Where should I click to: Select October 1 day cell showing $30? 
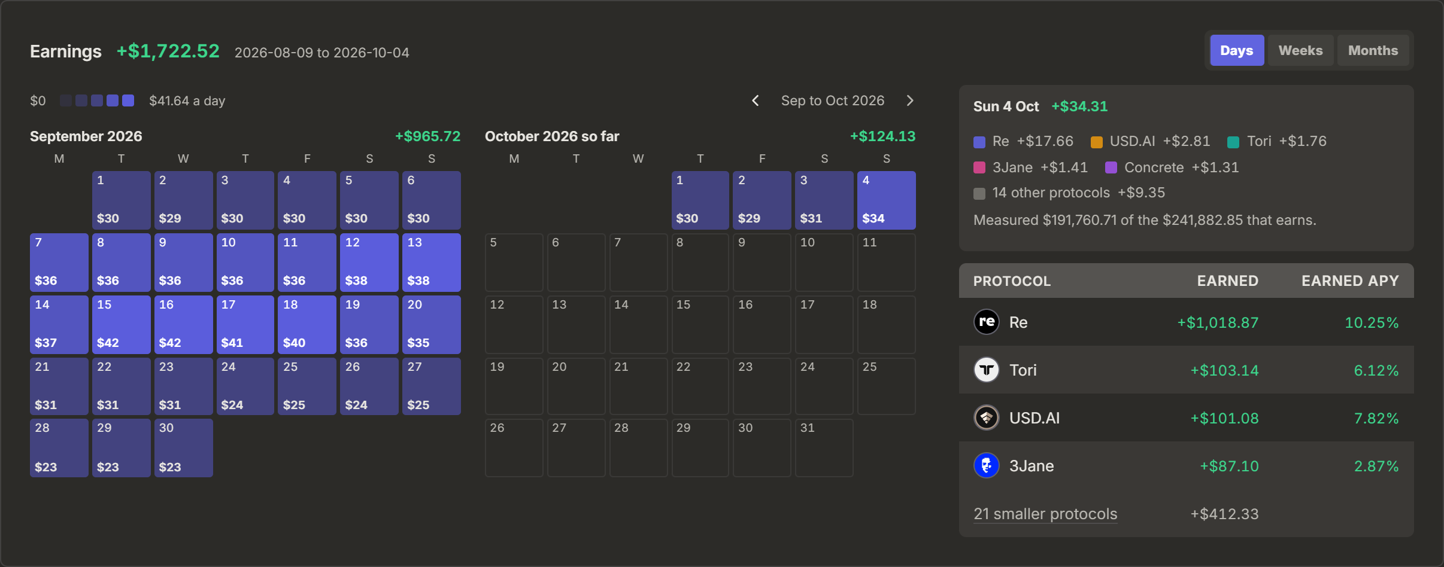[700, 200]
